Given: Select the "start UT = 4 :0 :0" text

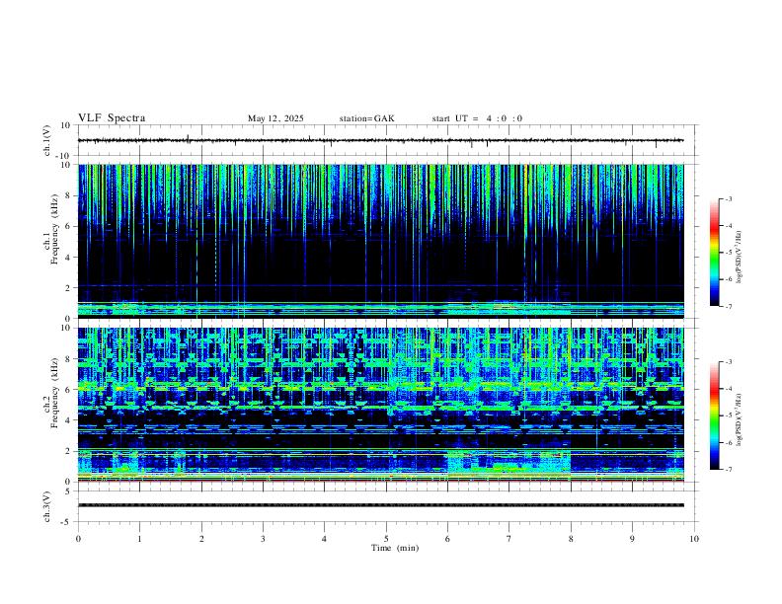Looking at the screenshot, I should point(477,118).
